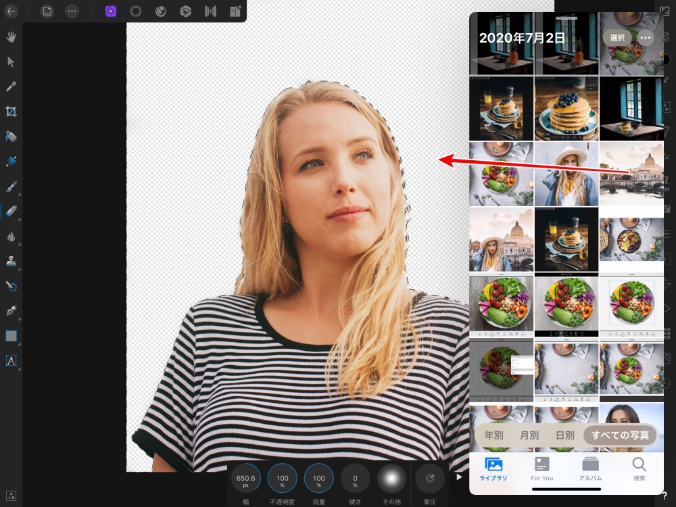The image size is (676, 507).
Task: Select the Move tool arrow
Action: click(11, 62)
